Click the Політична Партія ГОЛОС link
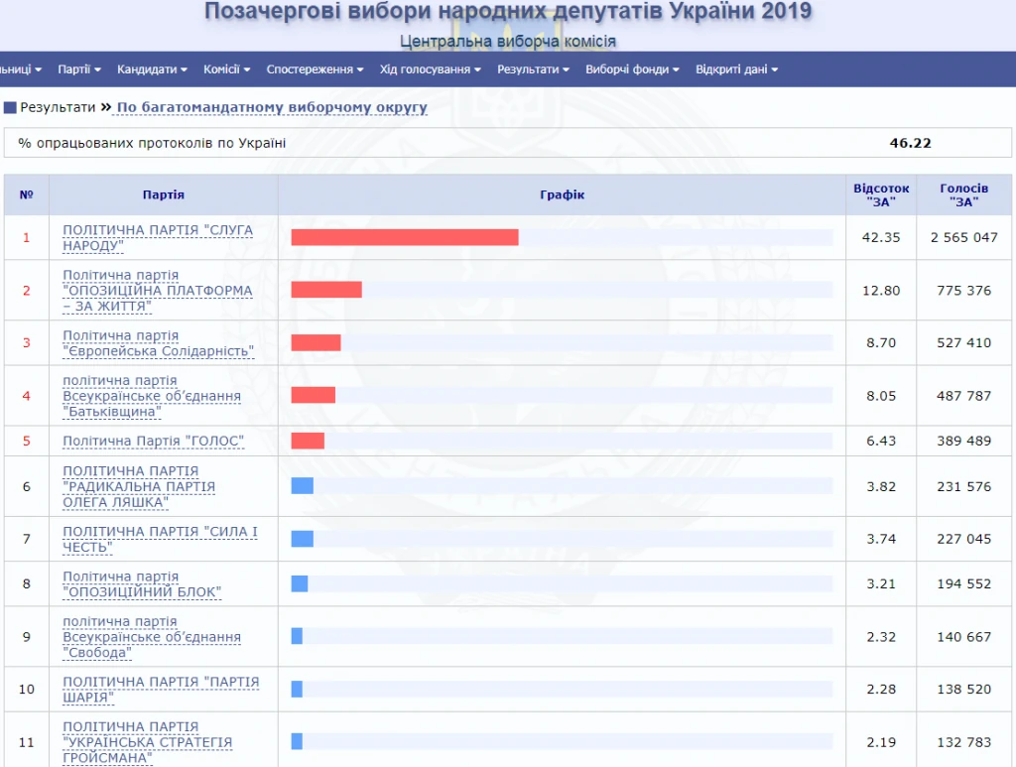The width and height of the screenshot is (1016, 767). (x=153, y=441)
